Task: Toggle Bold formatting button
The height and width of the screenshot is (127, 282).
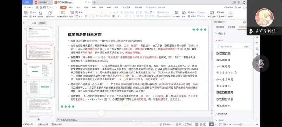Action: [x=86, y=16]
